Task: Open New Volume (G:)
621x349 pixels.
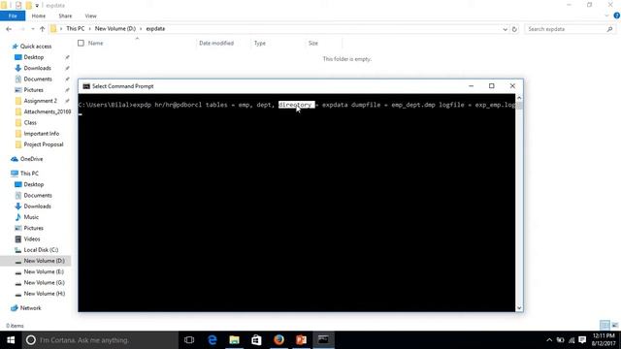Action: (44, 282)
